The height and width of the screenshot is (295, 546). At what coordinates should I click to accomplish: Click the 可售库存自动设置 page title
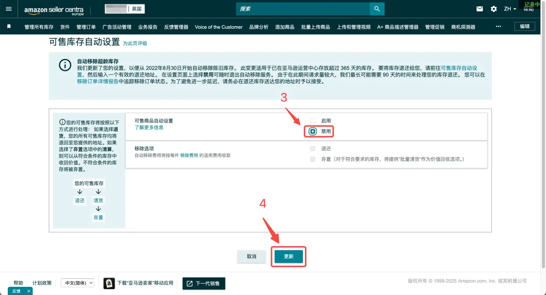point(84,42)
